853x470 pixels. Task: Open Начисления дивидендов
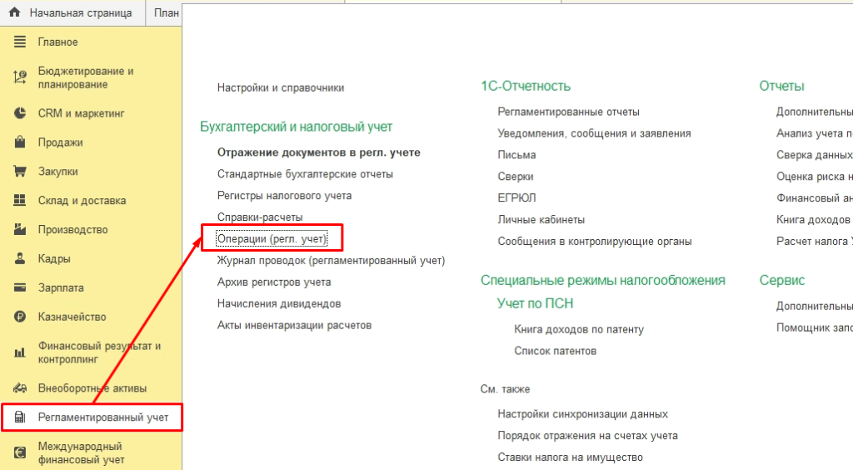point(279,303)
